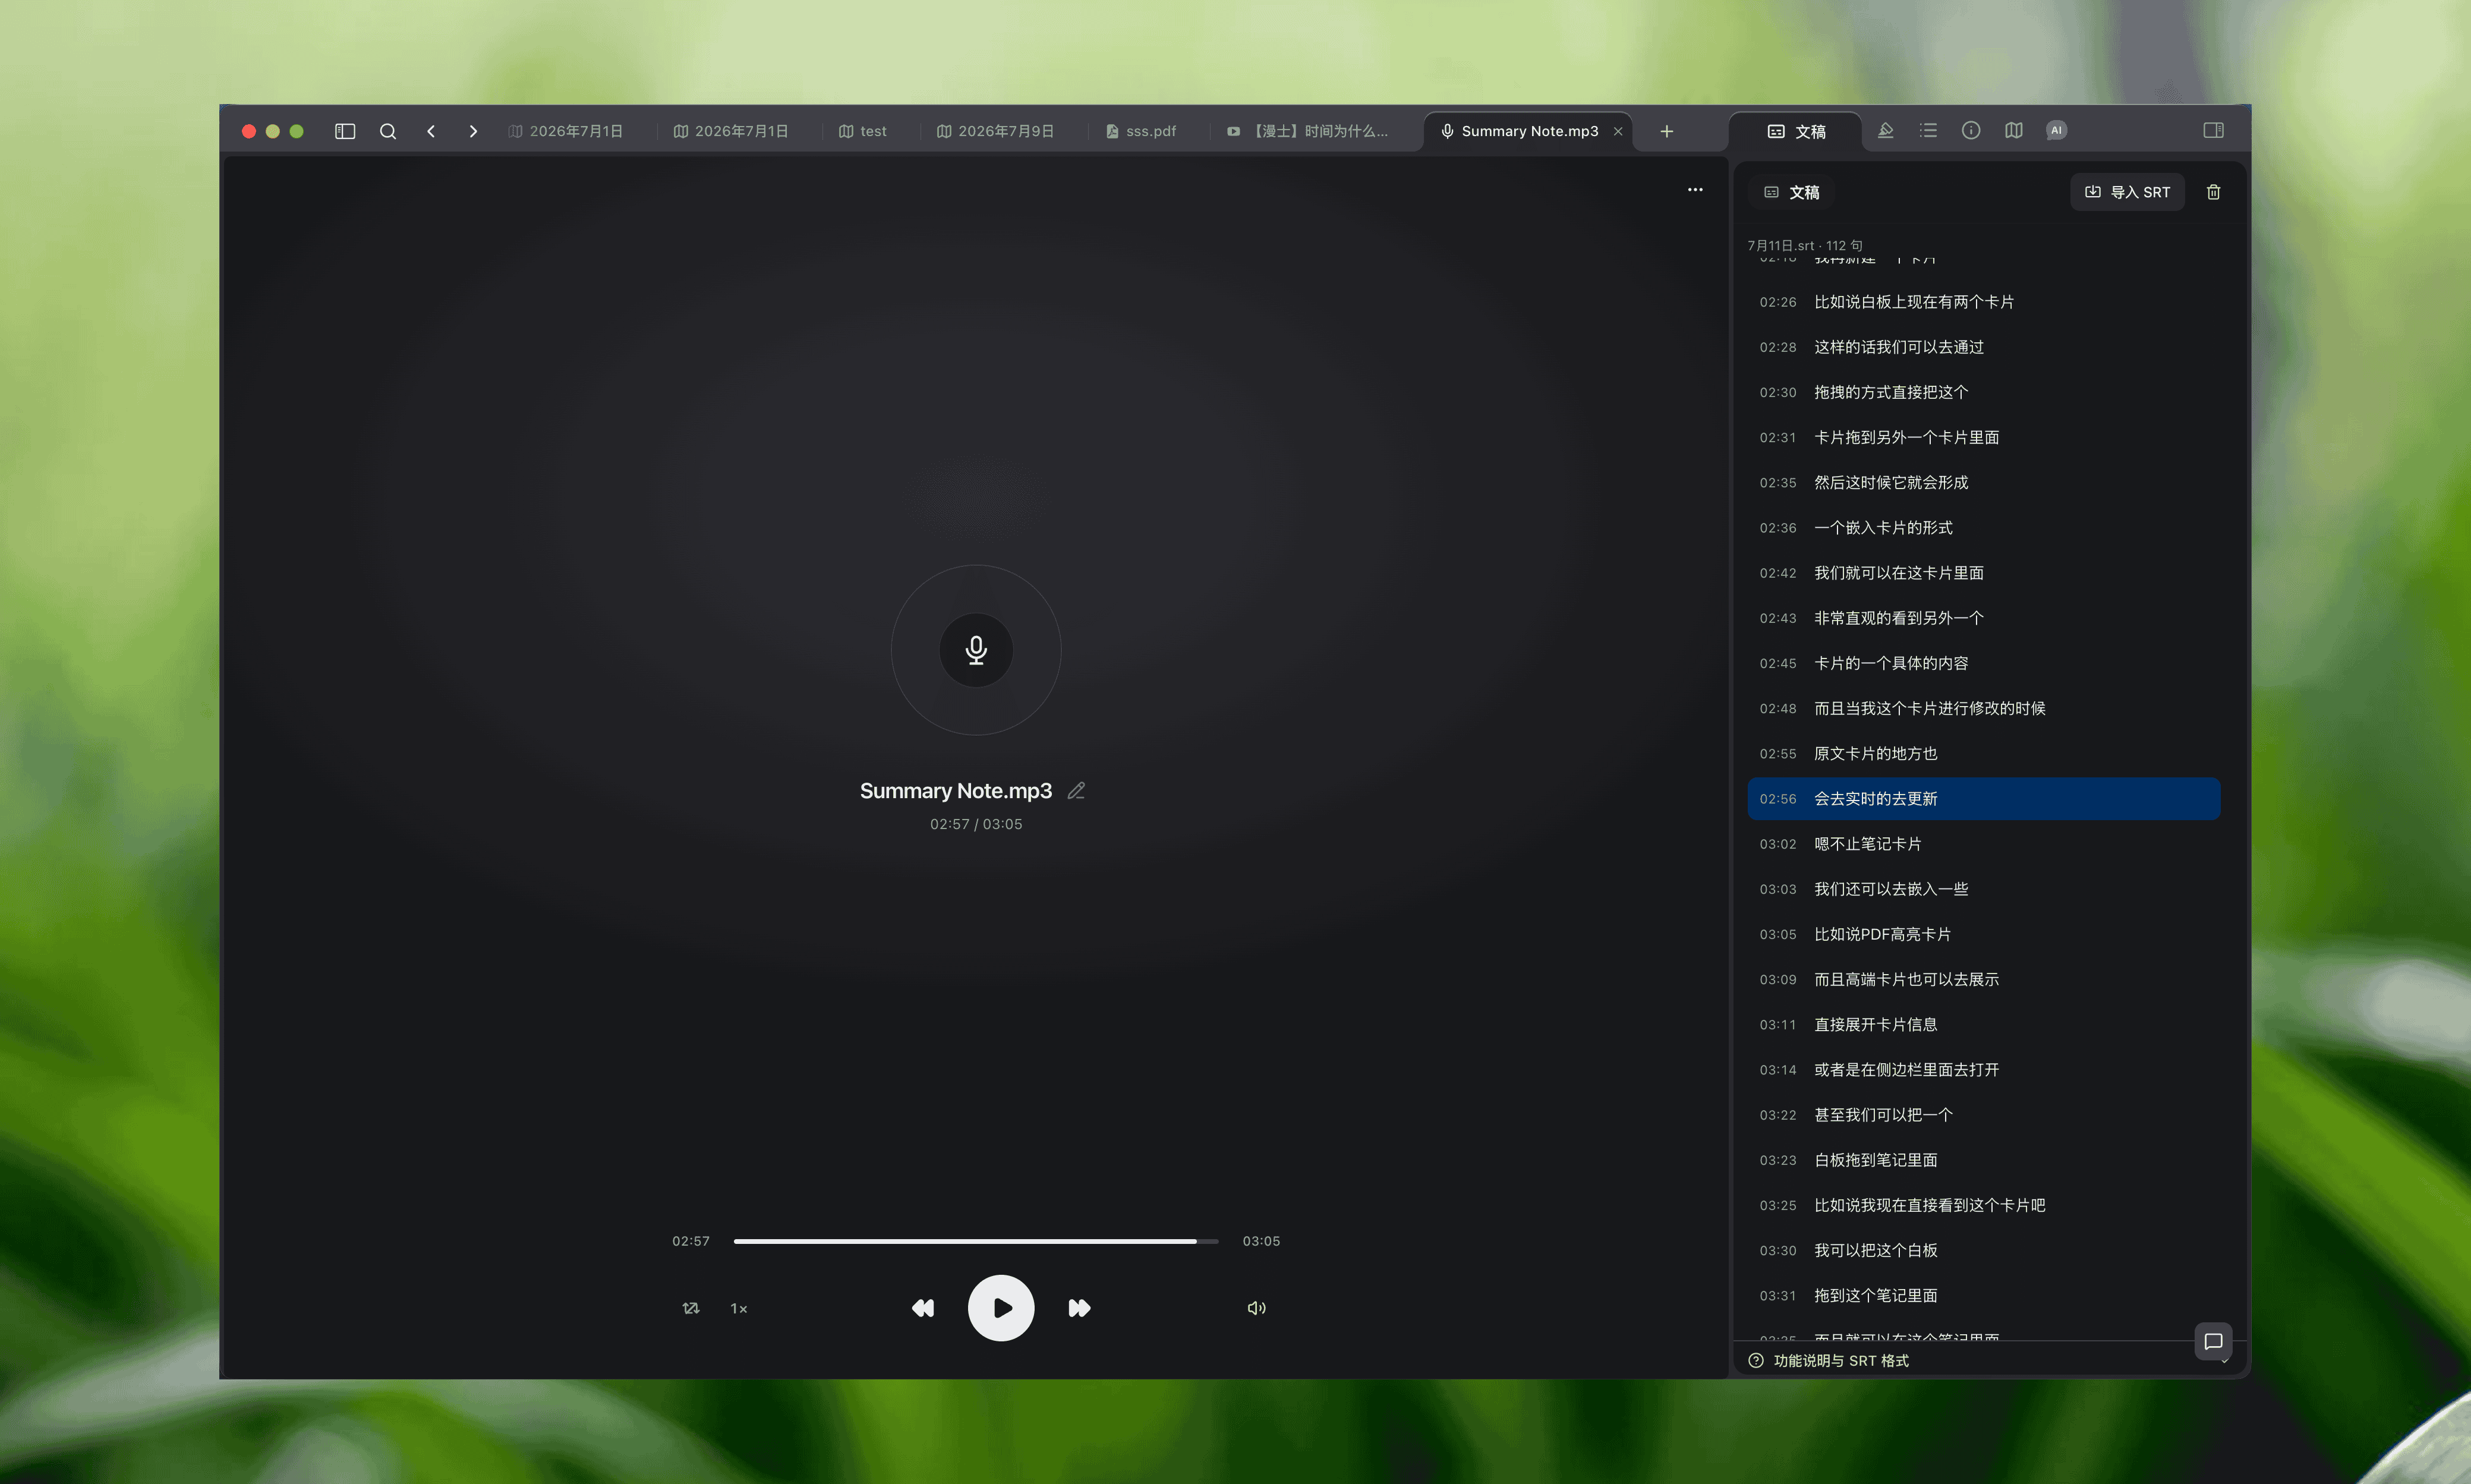Open the 【漫士】时间为什么... video tab
The height and width of the screenshot is (1484, 2471).
pyautogui.click(x=1308, y=131)
